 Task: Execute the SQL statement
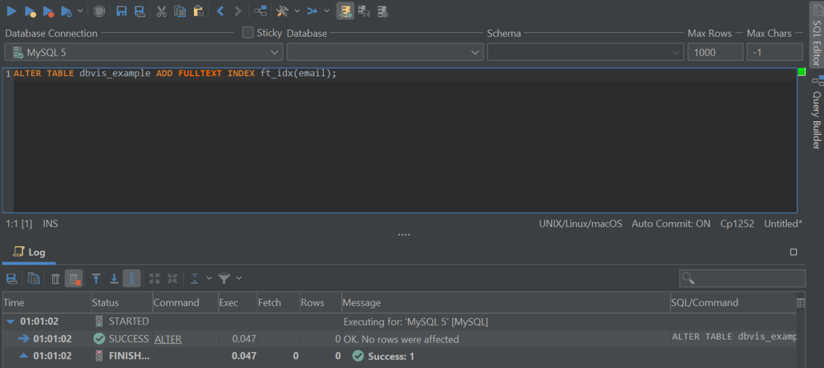11,11
